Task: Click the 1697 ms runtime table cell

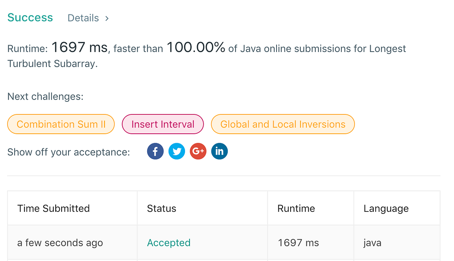Action: tap(298, 243)
